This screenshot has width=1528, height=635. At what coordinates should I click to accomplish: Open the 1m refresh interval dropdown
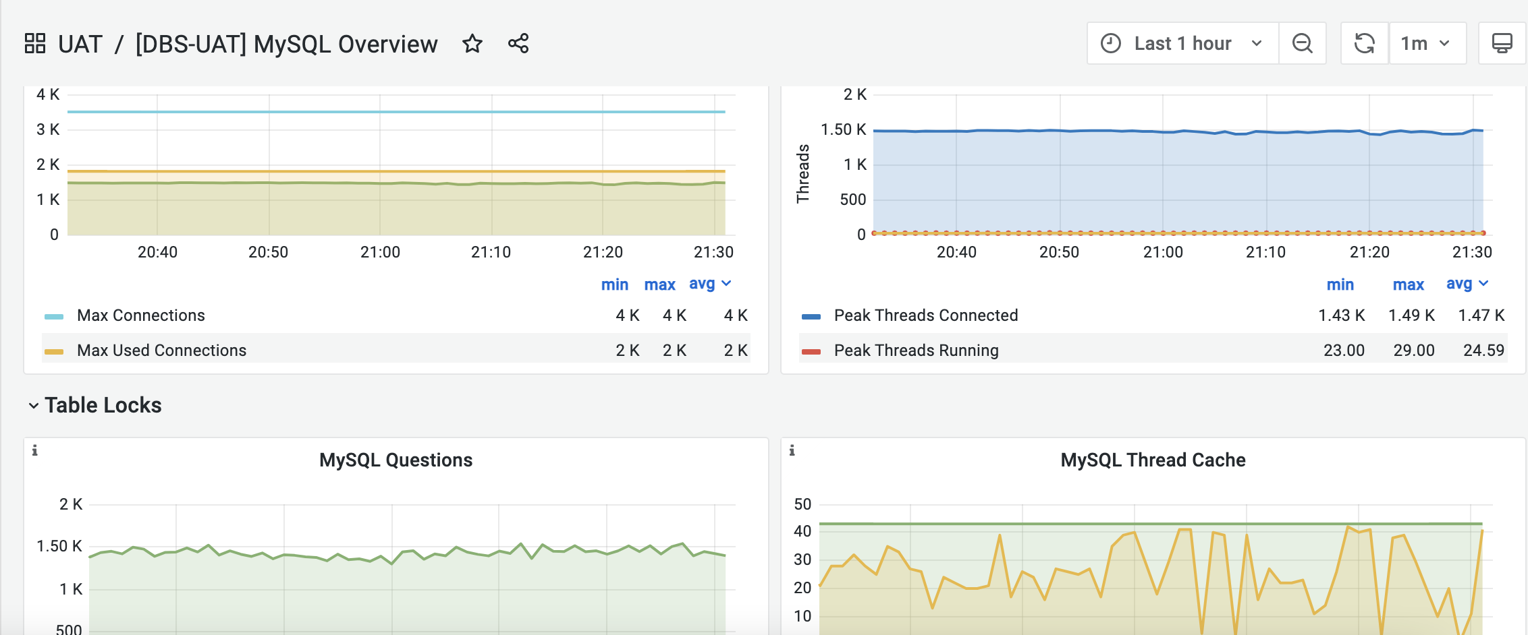click(x=1427, y=44)
